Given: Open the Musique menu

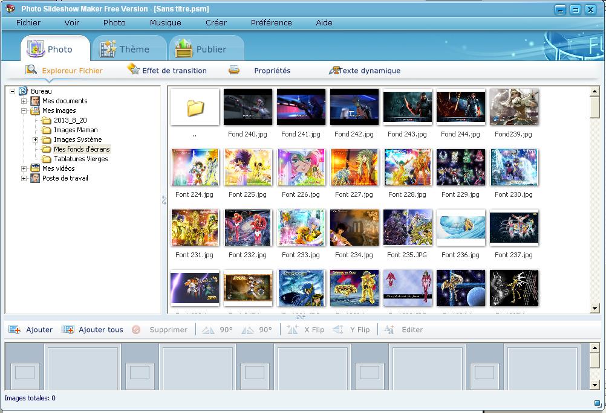Looking at the screenshot, I should (165, 22).
